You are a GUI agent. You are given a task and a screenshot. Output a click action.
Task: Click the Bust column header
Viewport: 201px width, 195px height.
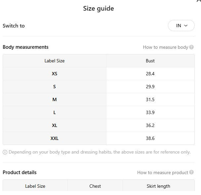point(150,61)
